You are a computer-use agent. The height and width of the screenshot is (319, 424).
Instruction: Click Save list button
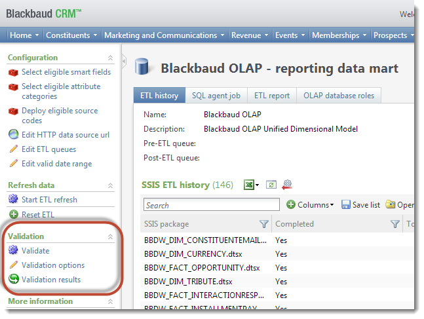coord(360,205)
